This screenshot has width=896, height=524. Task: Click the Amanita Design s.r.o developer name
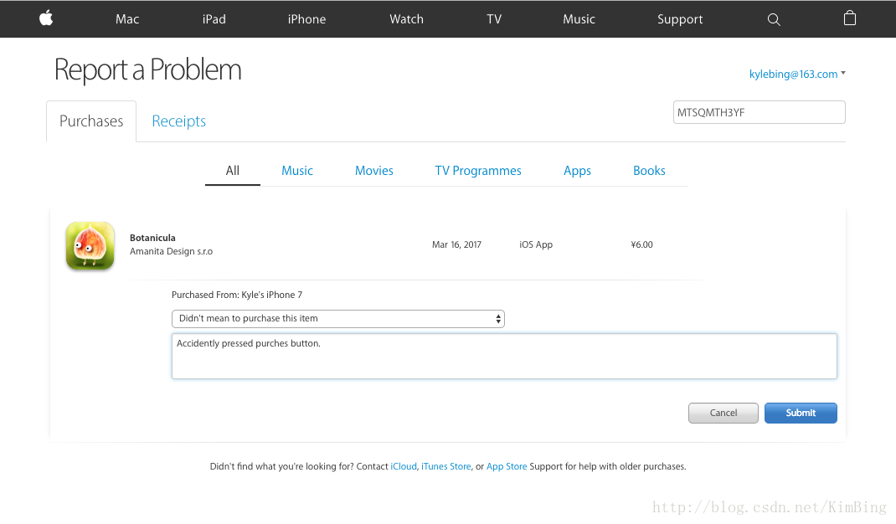[172, 251]
